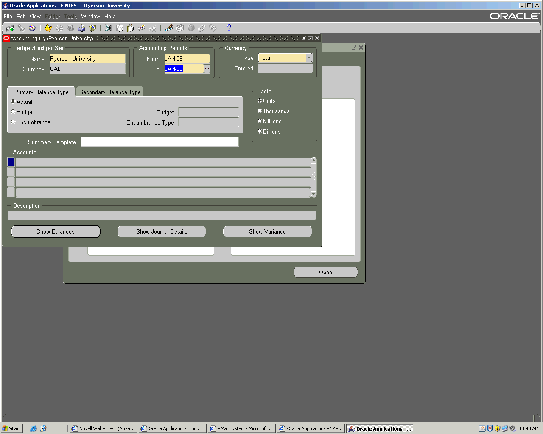Open Window Help question mark icon
The width and height of the screenshot is (543, 434).
click(x=229, y=28)
